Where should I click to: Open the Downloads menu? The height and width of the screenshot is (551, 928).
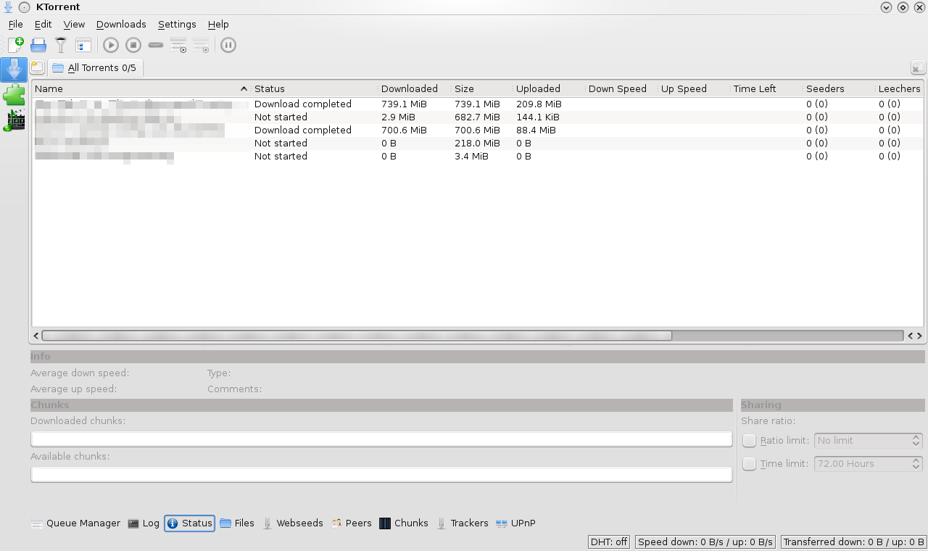(x=121, y=25)
